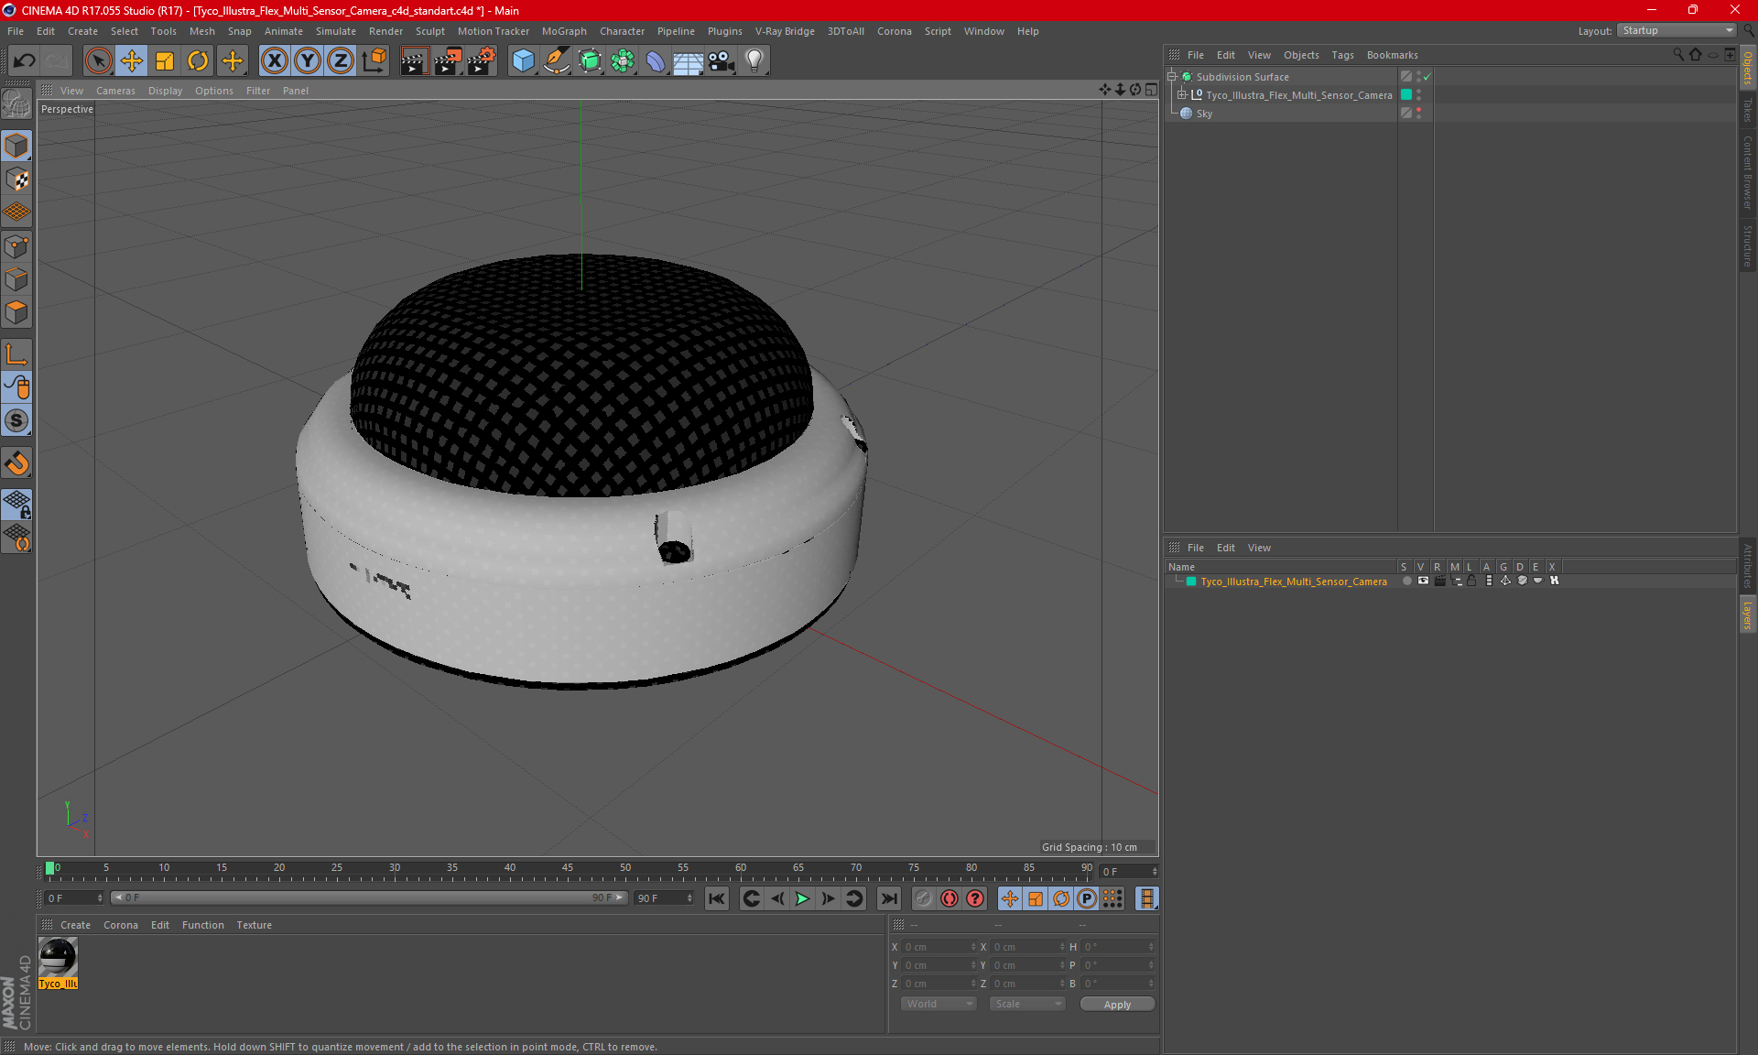This screenshot has width=1758, height=1055.
Task: Open the World coordinate system dropdown
Action: [x=939, y=1005]
